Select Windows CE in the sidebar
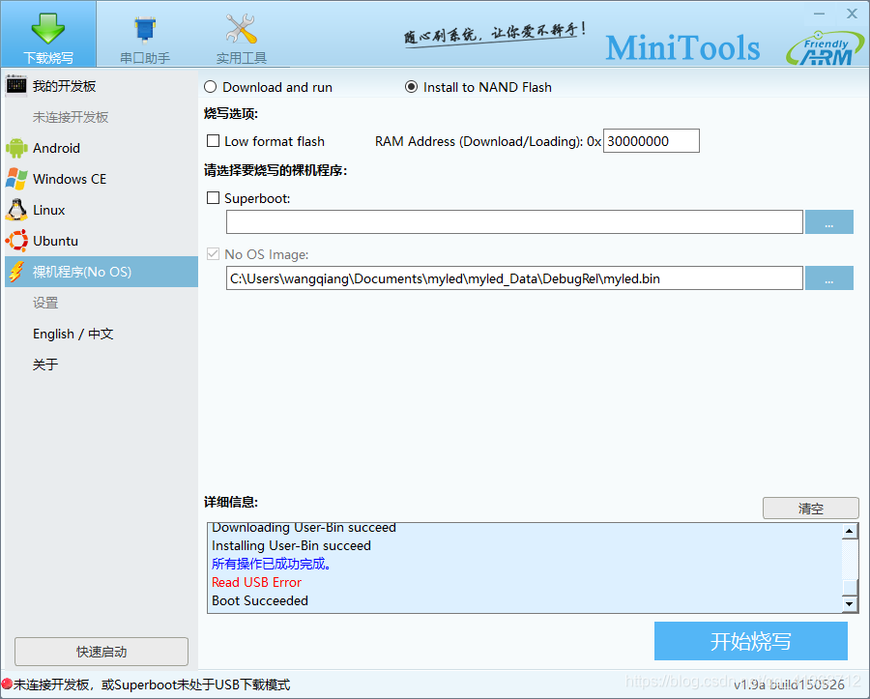 coord(101,179)
